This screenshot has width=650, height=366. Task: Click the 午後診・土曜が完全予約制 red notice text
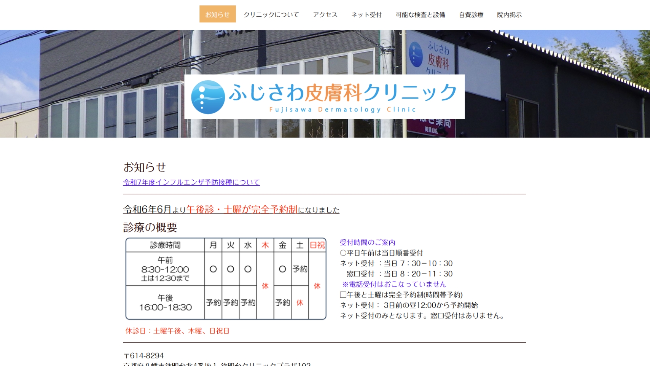pos(242,210)
